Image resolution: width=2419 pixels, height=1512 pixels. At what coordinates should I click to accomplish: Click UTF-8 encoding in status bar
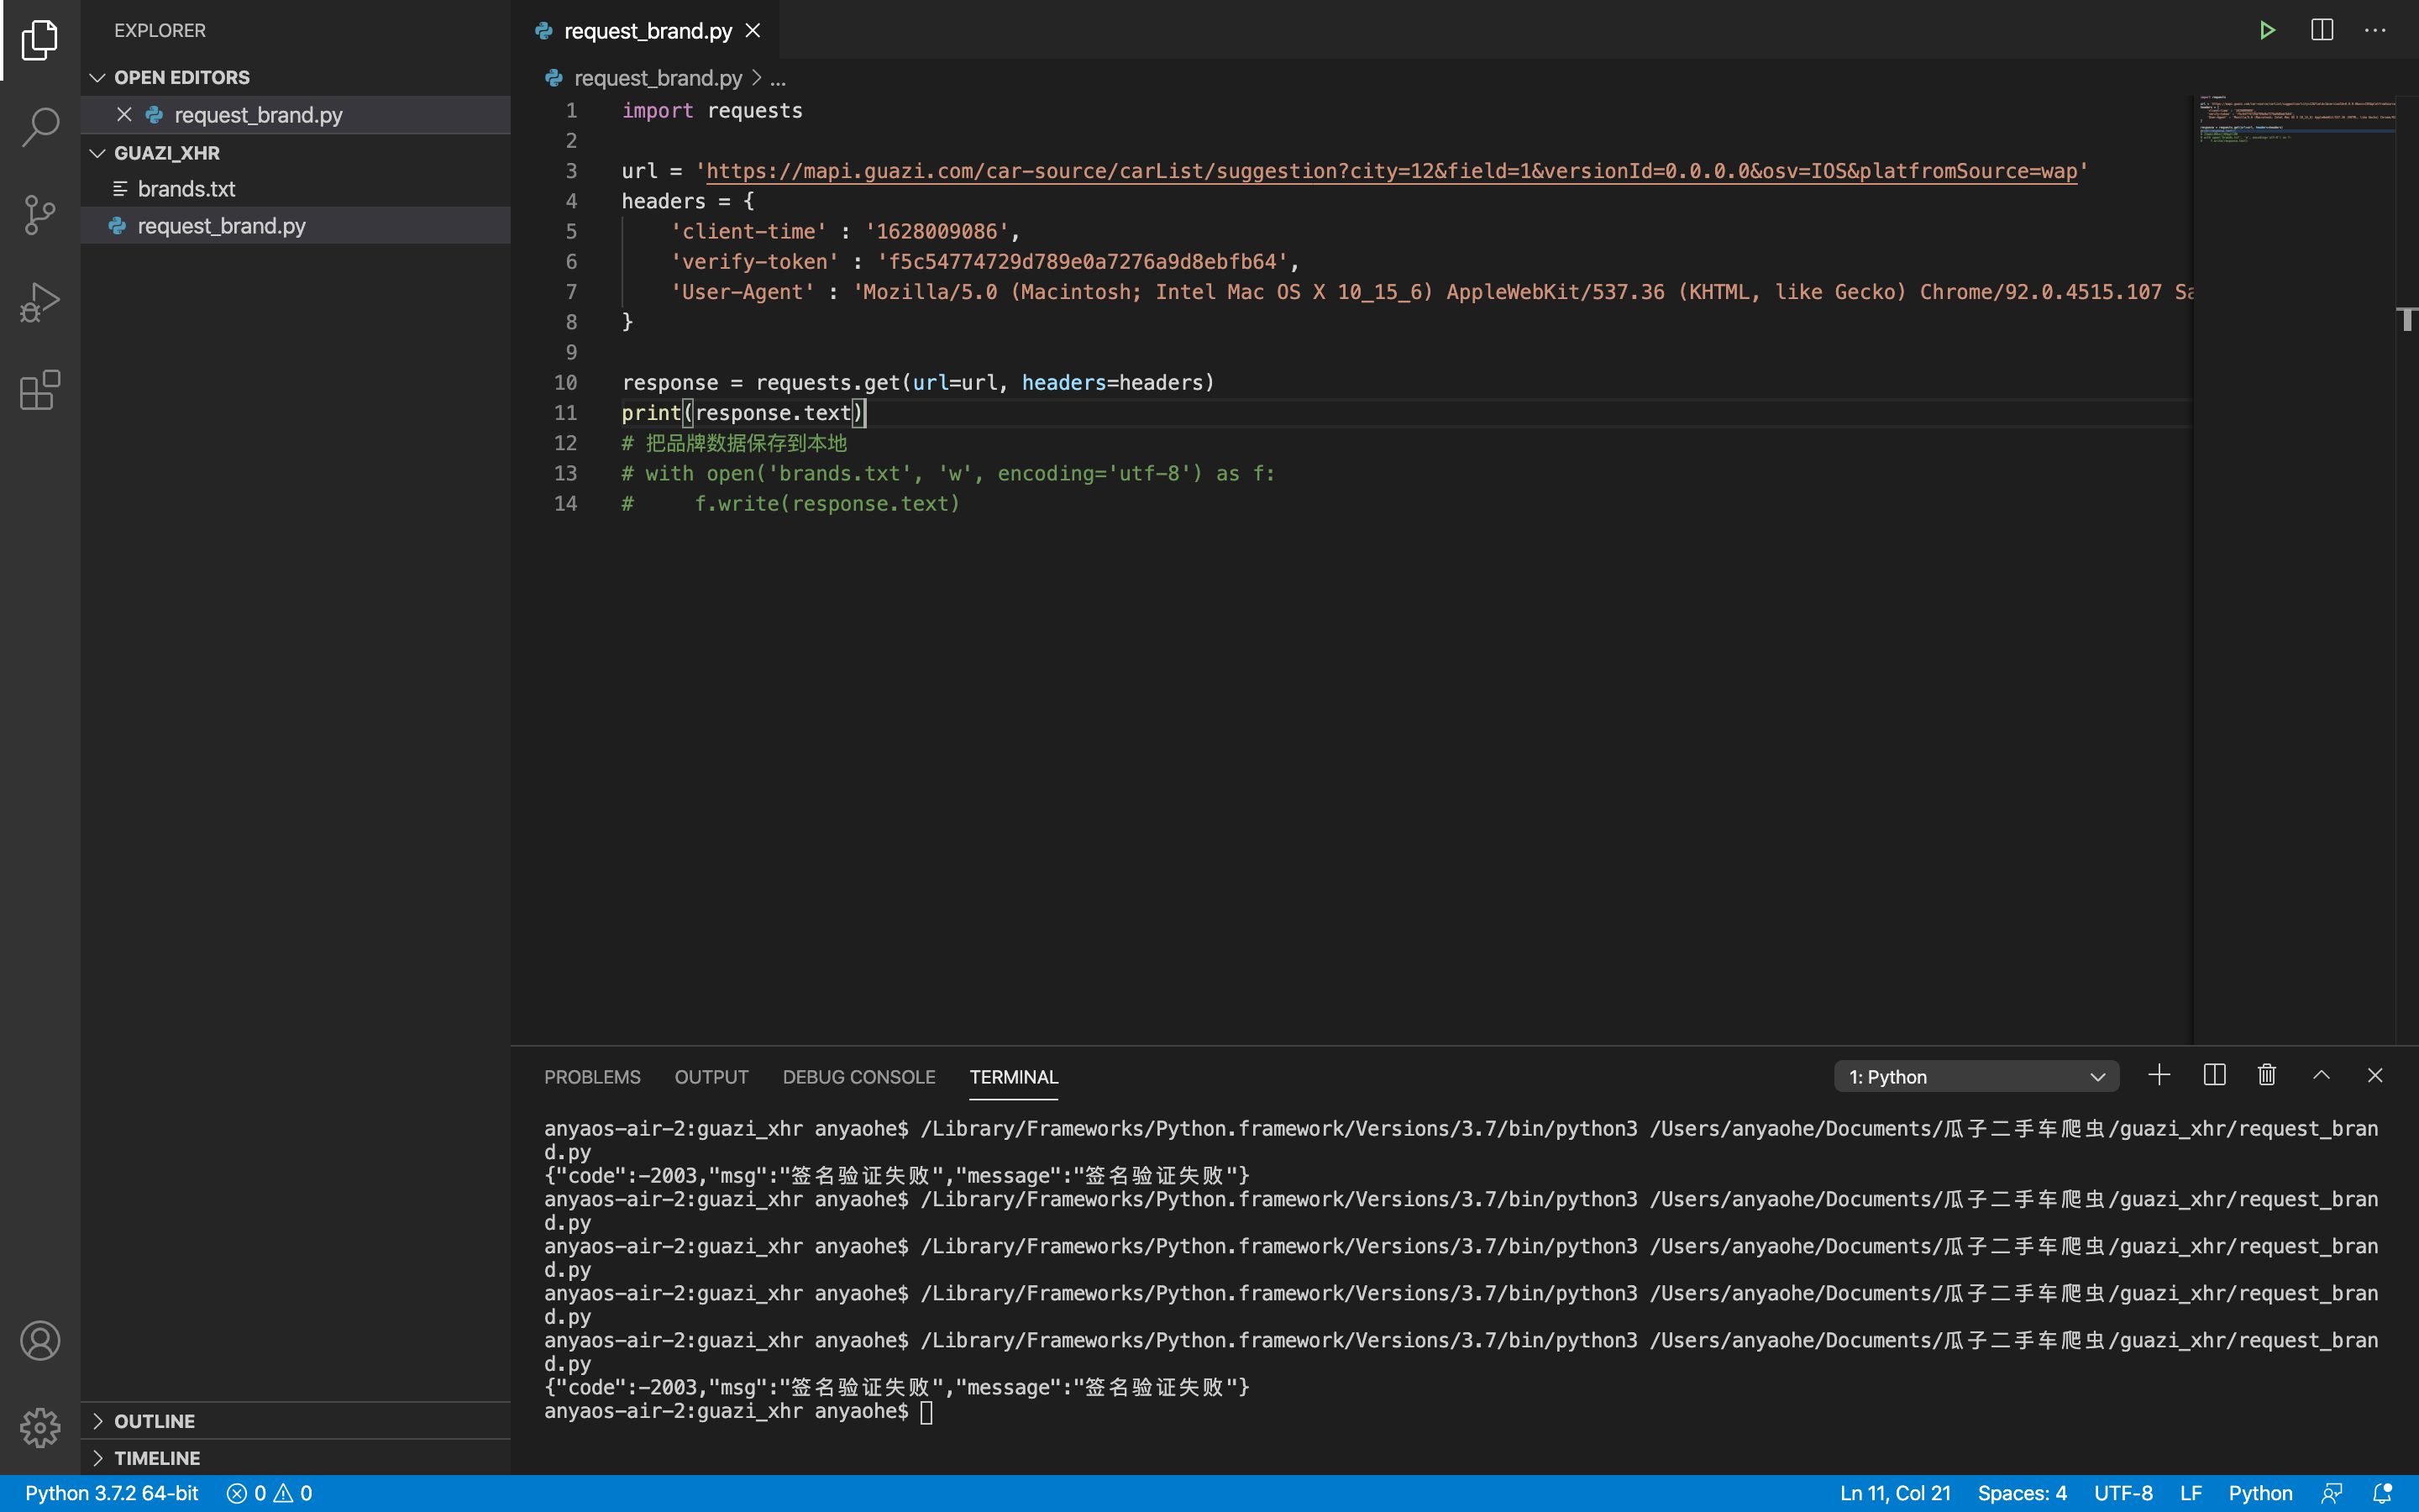pyautogui.click(x=2123, y=1493)
